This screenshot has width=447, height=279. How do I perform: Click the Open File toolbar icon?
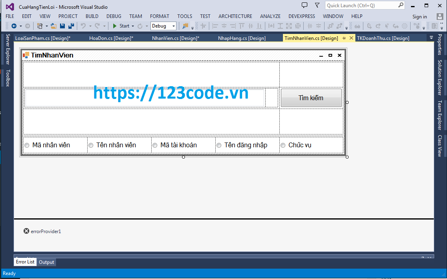pyautogui.click(x=54, y=25)
